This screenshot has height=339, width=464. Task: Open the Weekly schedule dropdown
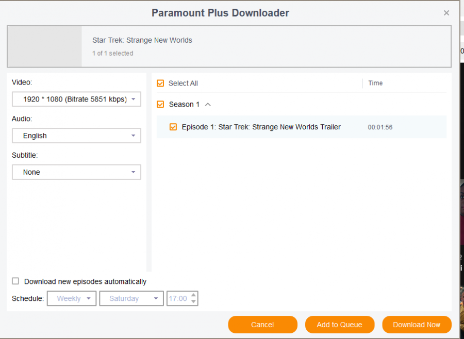pos(72,298)
